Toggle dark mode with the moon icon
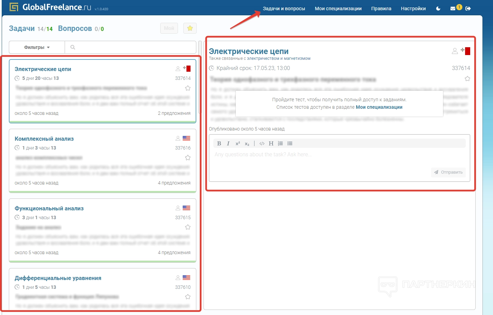Screen dimensions: 493x315 (438, 8)
